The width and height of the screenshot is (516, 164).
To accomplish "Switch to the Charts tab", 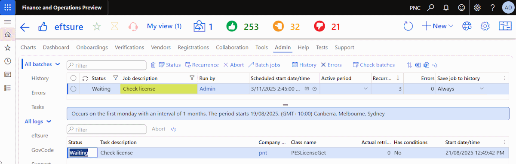I will (x=28, y=47).
